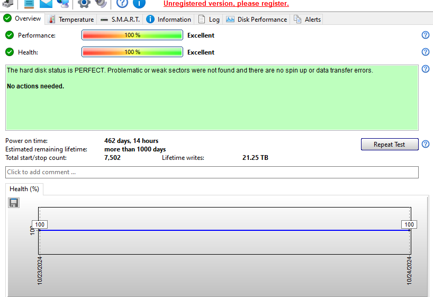The image size is (433, 297).
Task: Click the hard disk status PERFECT message
Action: click(190, 70)
